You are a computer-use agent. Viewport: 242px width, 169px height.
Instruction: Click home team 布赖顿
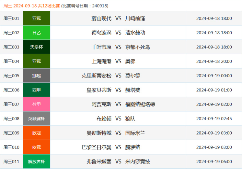pyautogui.click(x=104, y=119)
